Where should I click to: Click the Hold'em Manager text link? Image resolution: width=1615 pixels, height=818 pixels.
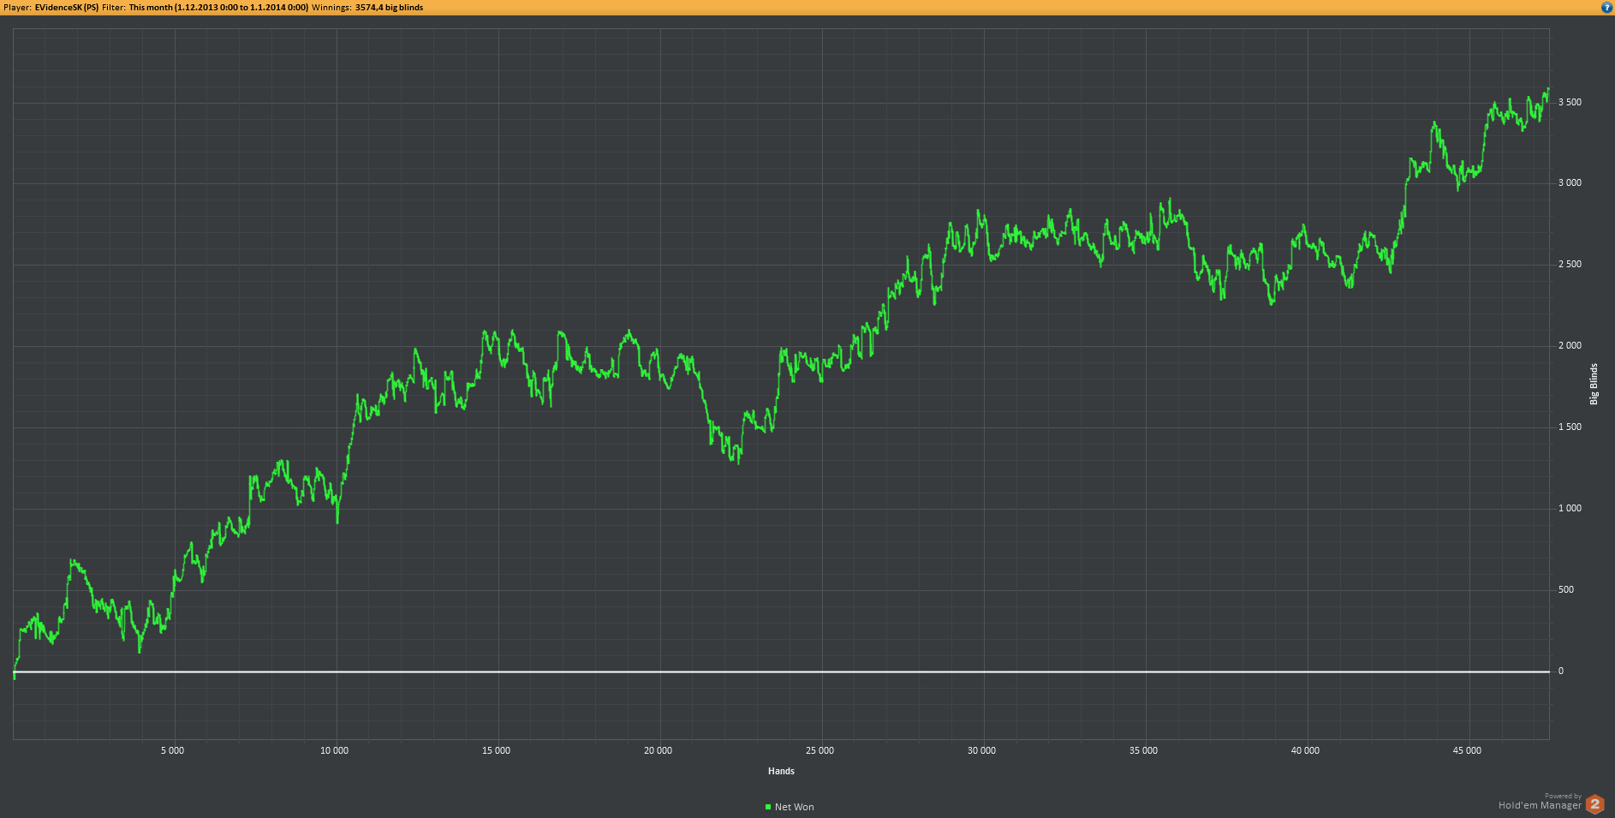pyautogui.click(x=1540, y=805)
